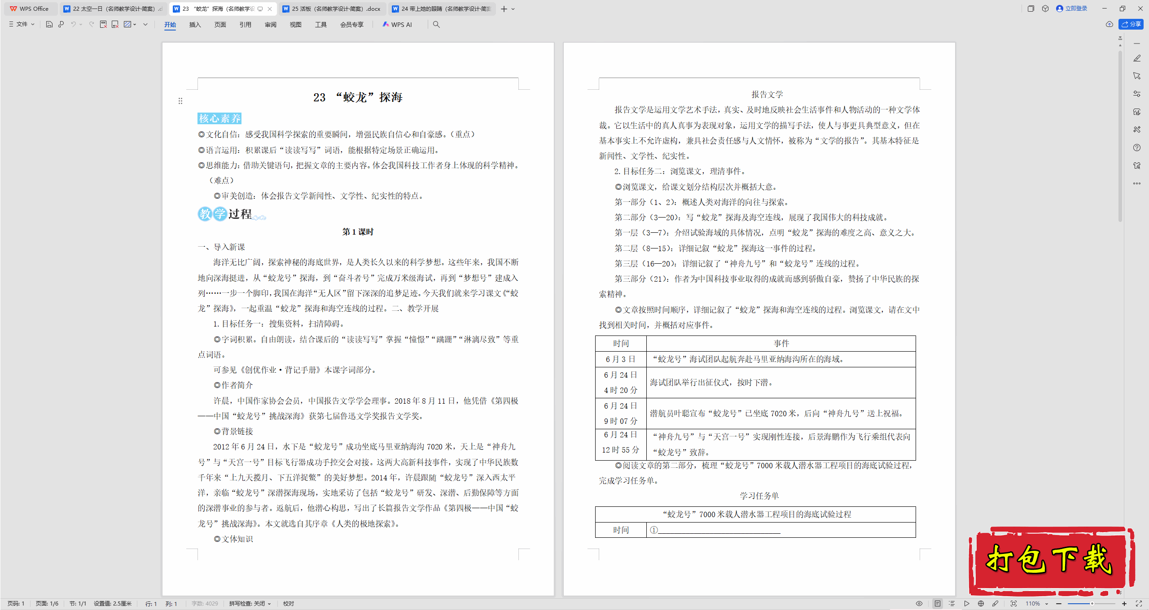Screen dimensions: 1149x610
Task: Open the 工具 ribbon tab
Action: click(x=321, y=25)
